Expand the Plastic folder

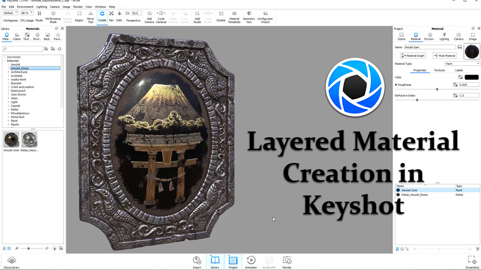coord(8,125)
